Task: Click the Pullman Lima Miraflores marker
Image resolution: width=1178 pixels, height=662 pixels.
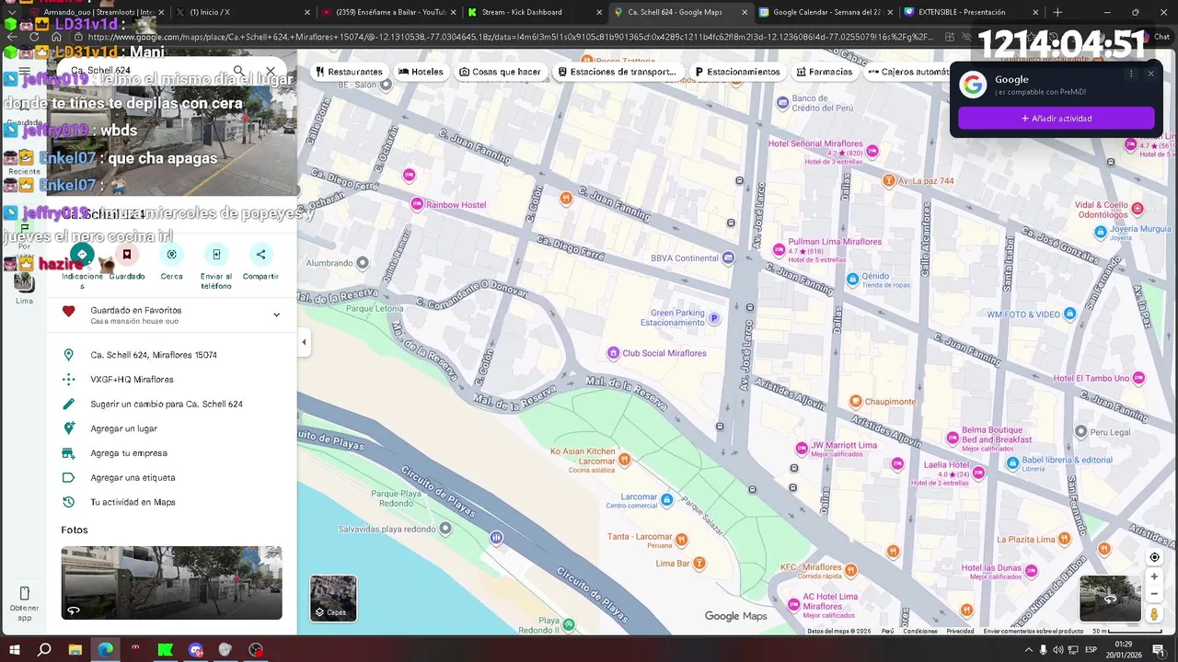Action: click(x=780, y=249)
